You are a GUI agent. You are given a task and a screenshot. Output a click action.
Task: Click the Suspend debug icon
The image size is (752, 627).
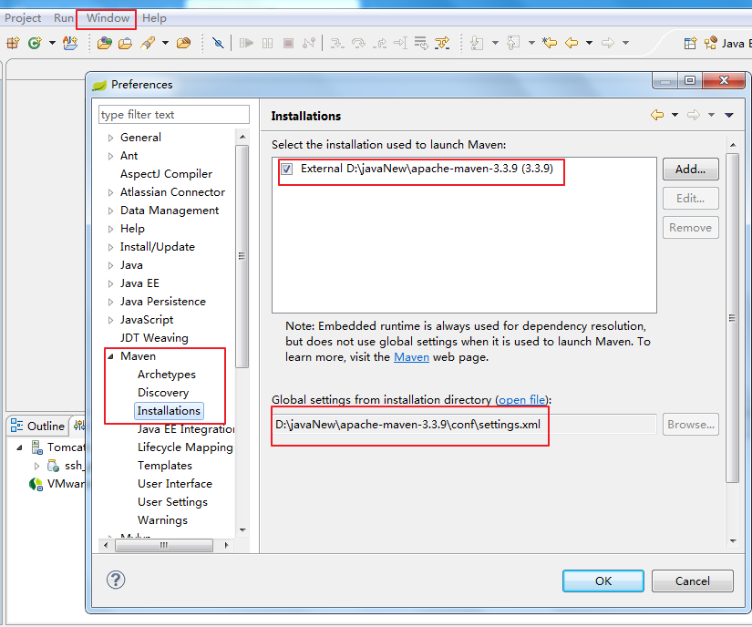point(268,43)
